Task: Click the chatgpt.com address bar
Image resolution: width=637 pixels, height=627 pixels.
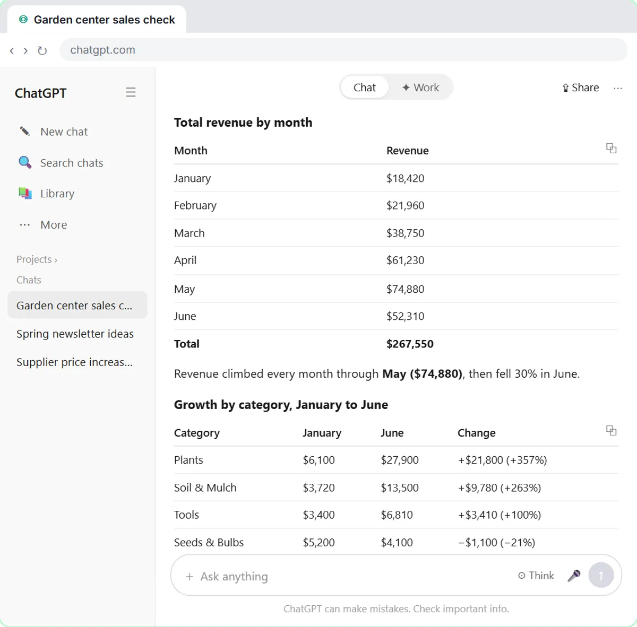Action: pos(343,50)
